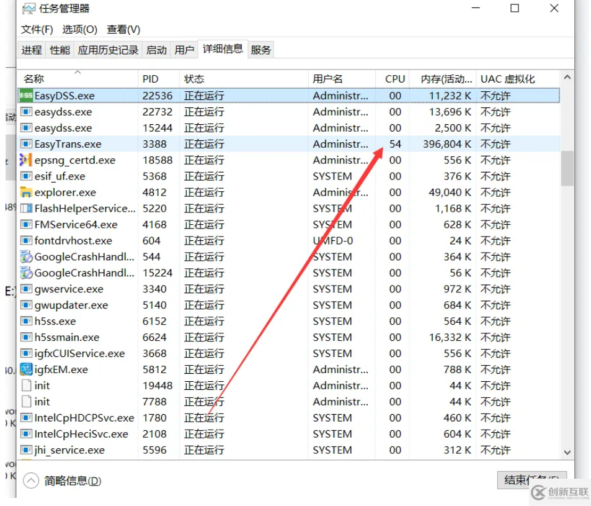Click the EasyDSS.exe green process icon

(26, 96)
